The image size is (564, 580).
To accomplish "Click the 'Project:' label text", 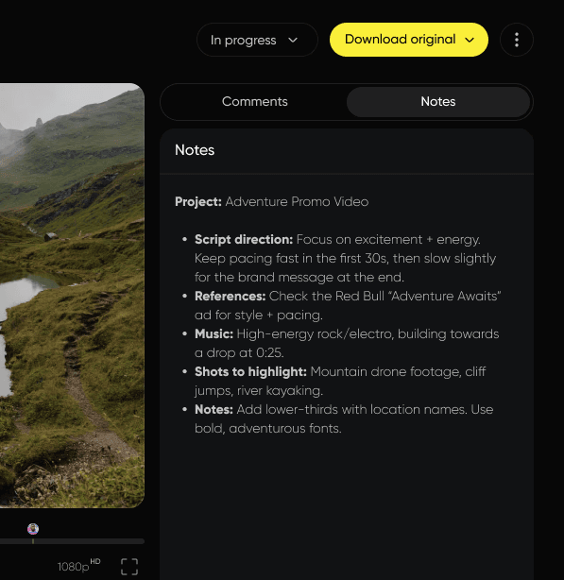I will pos(198,201).
